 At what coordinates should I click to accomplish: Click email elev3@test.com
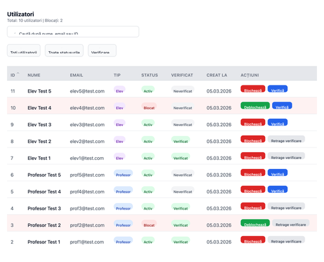[x=87, y=125]
